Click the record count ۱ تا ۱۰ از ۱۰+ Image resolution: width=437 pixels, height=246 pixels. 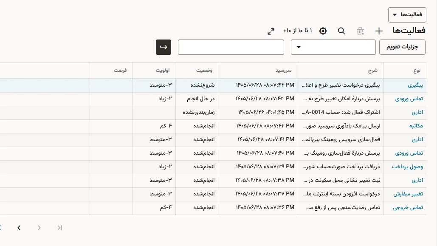[297, 31]
